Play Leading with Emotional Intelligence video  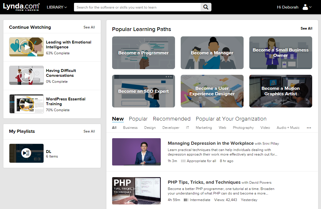point(26,47)
